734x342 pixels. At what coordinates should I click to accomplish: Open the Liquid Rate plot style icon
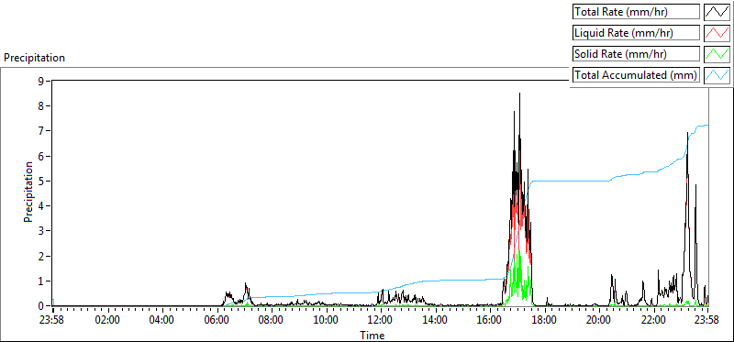coord(717,33)
